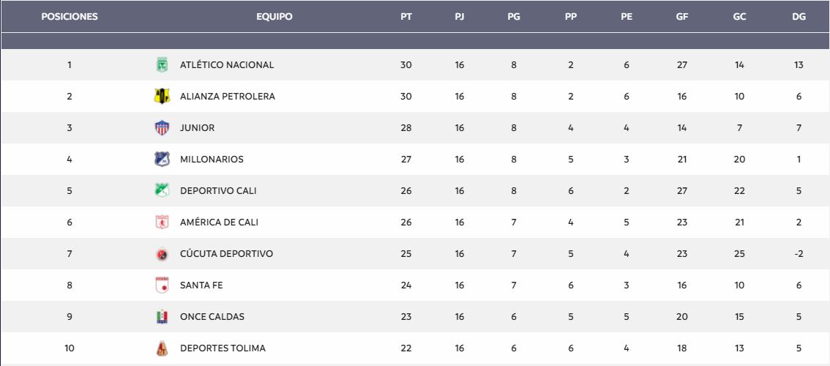
Task: Click the GF goals-for column header
Action: (x=682, y=16)
